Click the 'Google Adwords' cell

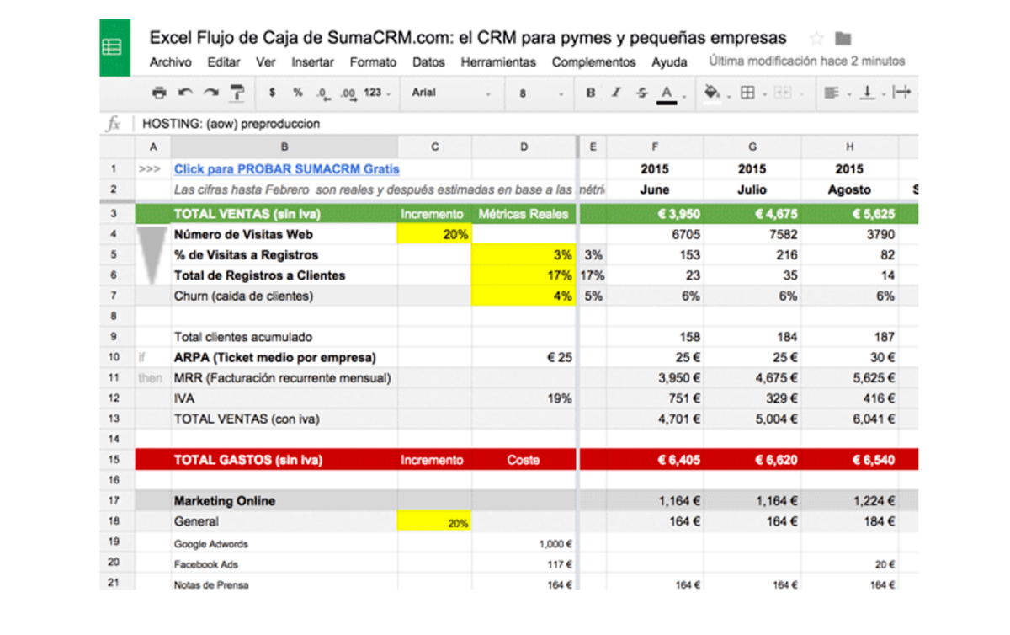pyautogui.click(x=284, y=544)
